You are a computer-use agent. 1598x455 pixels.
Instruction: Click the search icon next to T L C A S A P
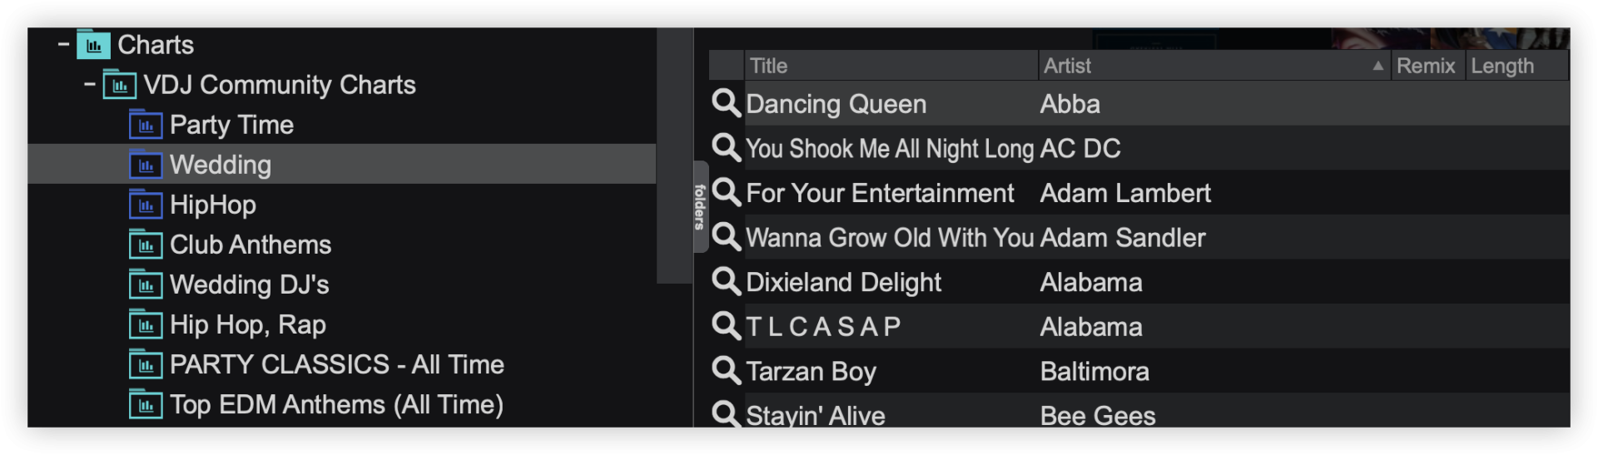click(726, 326)
